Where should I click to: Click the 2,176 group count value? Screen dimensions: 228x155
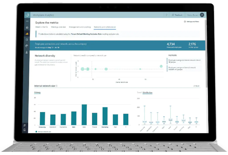pos(192,44)
